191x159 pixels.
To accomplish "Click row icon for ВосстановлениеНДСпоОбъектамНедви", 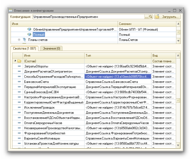I will click(x=19, y=118).
